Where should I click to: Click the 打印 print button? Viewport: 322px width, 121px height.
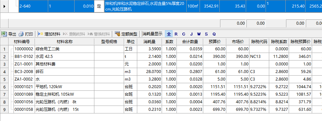[x=26, y=34]
